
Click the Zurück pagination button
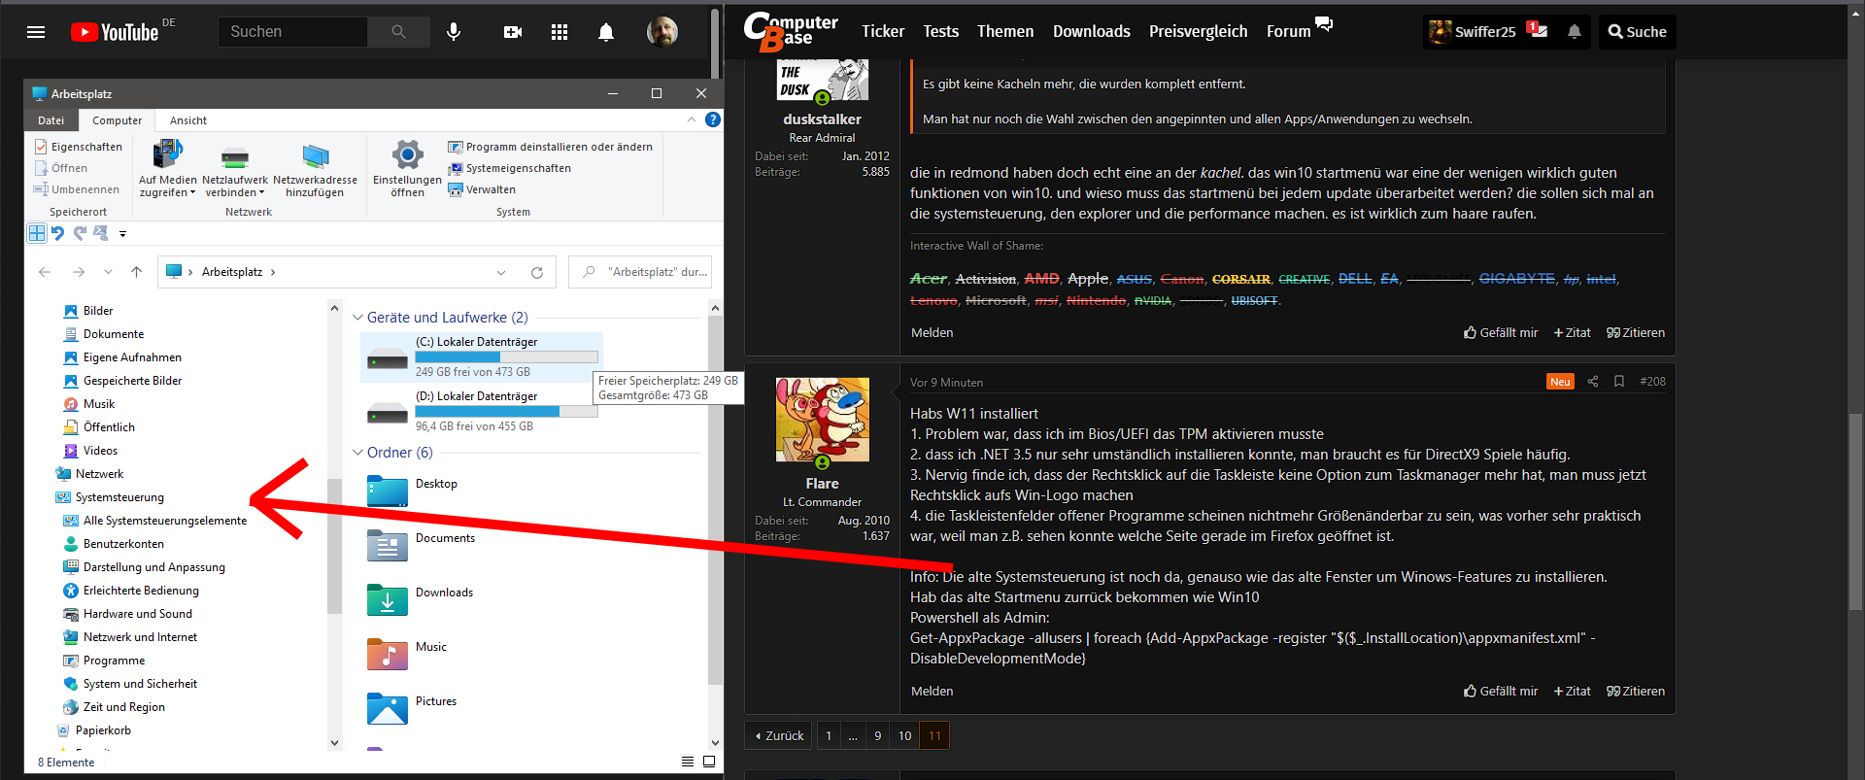tap(779, 735)
